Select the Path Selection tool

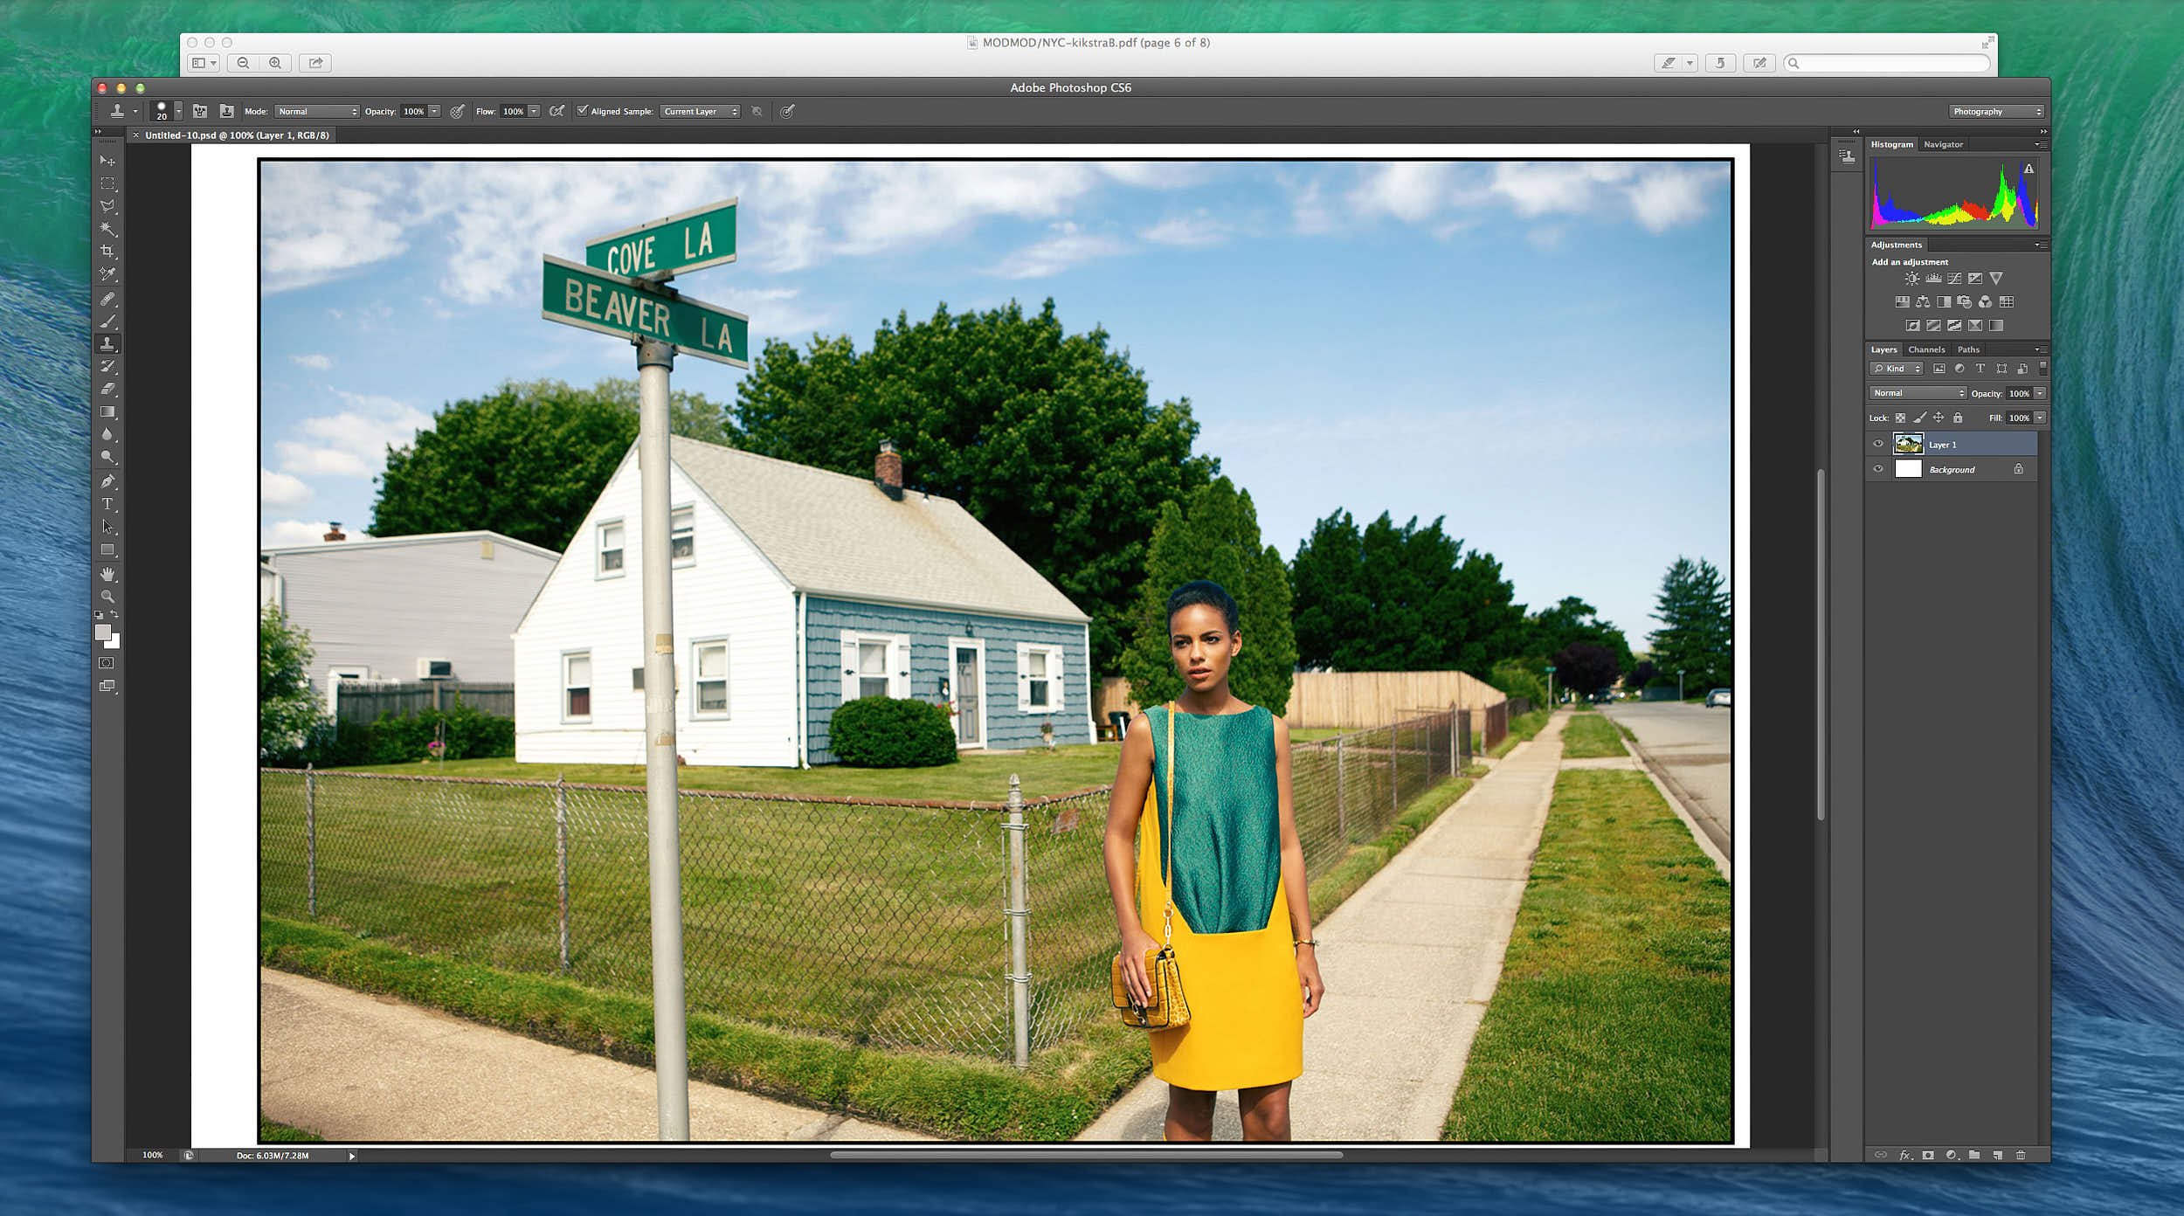click(107, 528)
